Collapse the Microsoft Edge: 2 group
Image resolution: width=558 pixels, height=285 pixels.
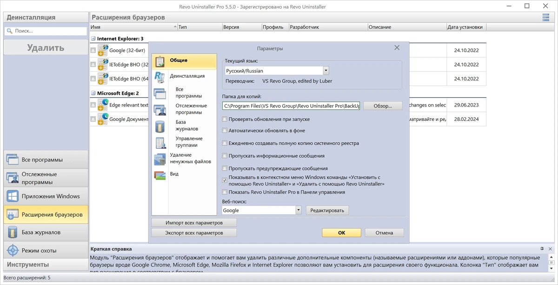pyautogui.click(x=93, y=93)
